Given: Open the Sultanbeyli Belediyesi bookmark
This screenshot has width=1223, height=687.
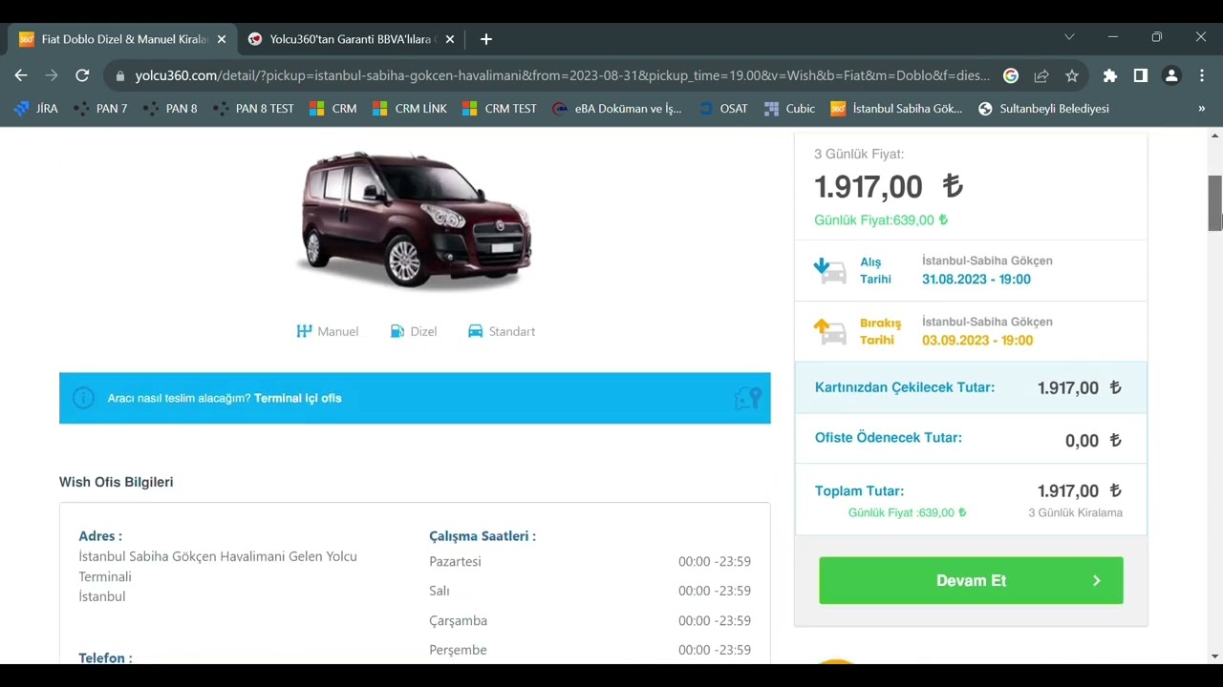Looking at the screenshot, I should tap(1043, 109).
